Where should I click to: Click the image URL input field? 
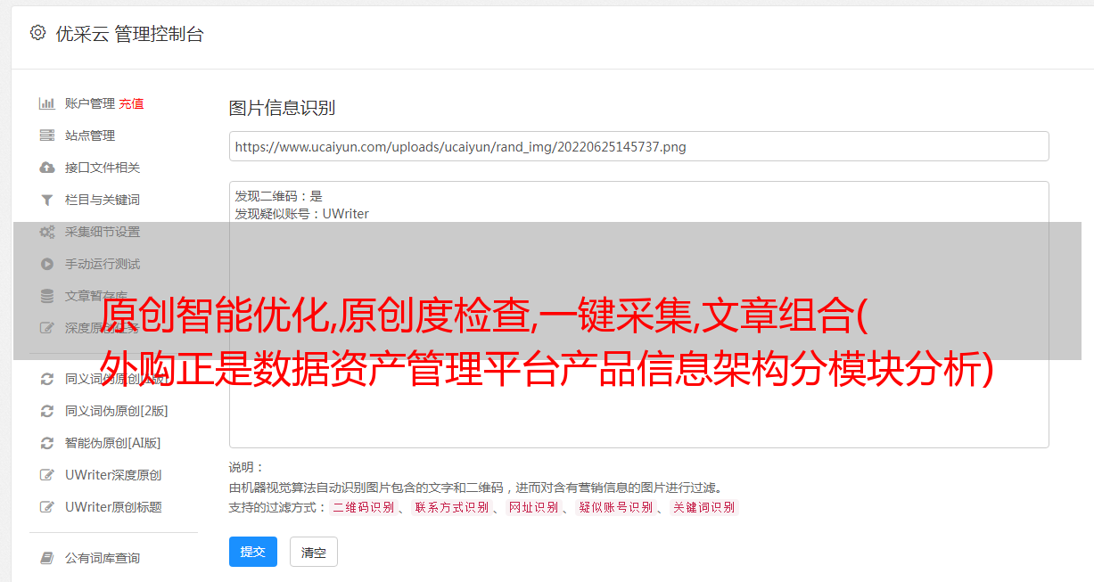(x=638, y=146)
